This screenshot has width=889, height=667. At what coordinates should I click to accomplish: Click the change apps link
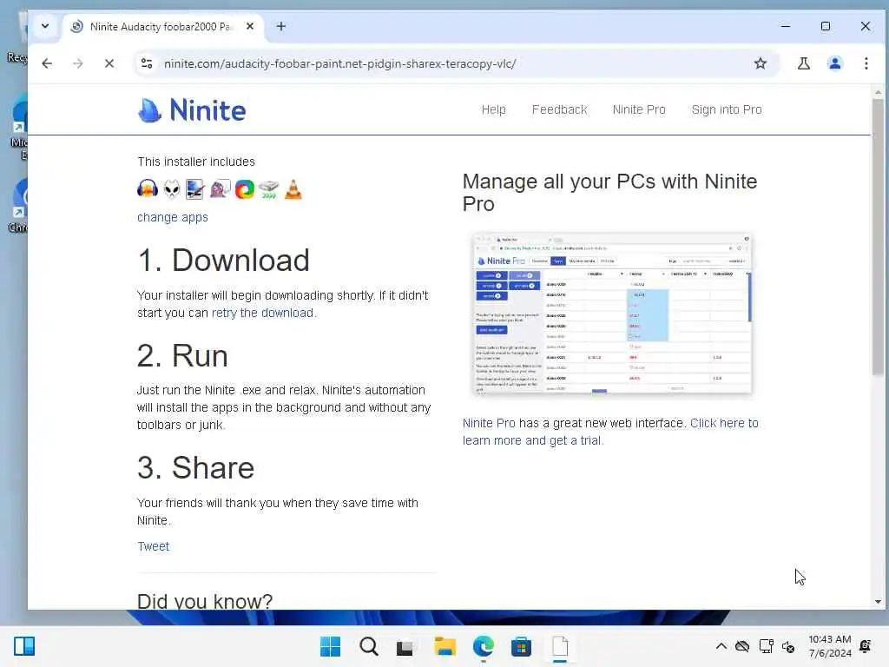(173, 217)
